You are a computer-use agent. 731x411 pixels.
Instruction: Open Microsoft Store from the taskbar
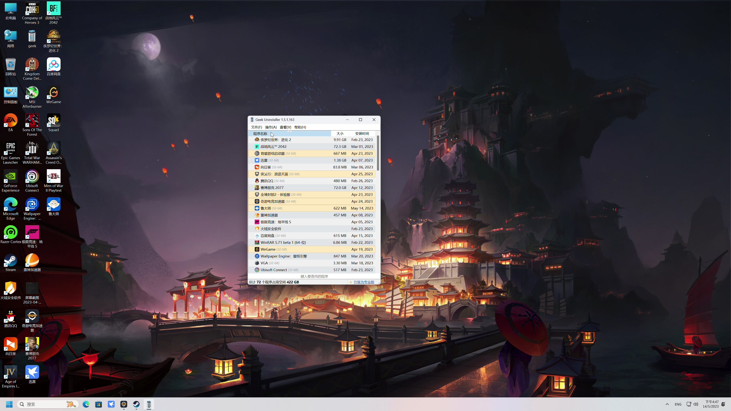tap(99, 404)
